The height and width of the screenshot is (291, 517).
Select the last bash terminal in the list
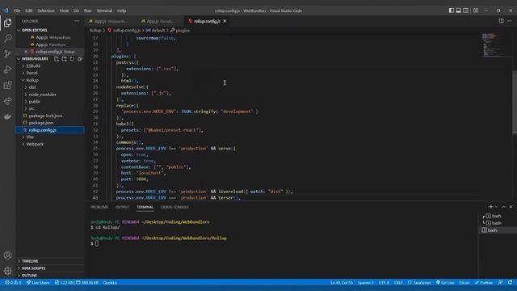point(498,230)
